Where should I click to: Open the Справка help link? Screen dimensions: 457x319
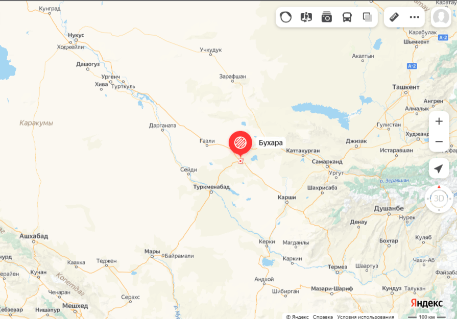(323, 316)
